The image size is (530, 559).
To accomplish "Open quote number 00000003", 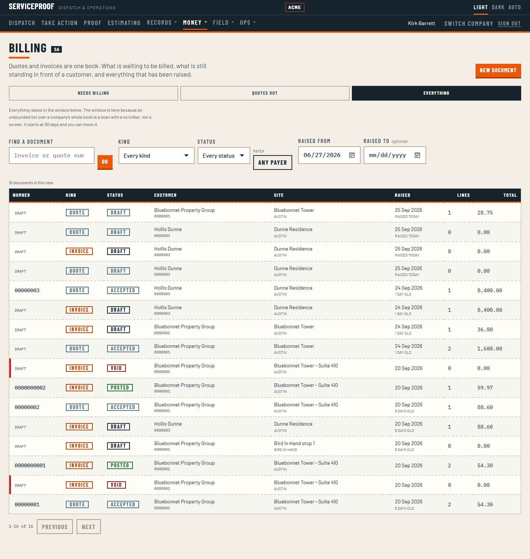I will click(27, 290).
